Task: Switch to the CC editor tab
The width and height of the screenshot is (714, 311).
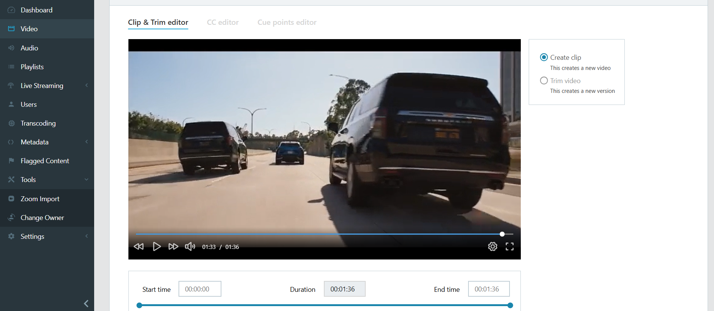Action: point(223,23)
